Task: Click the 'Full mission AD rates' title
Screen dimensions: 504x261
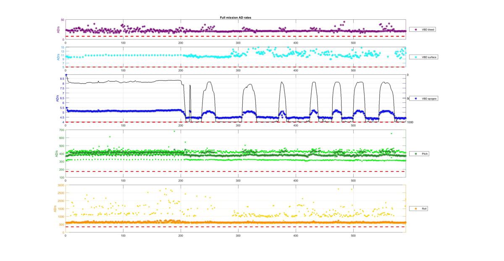Action: [x=236, y=18]
